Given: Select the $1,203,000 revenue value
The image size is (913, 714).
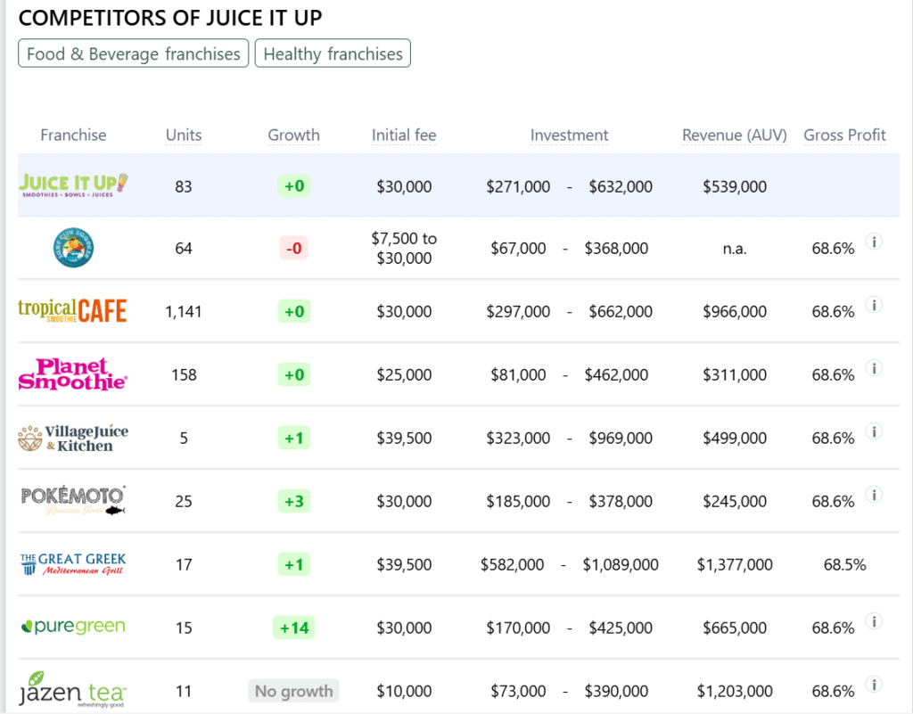Looking at the screenshot, I should [735, 692].
